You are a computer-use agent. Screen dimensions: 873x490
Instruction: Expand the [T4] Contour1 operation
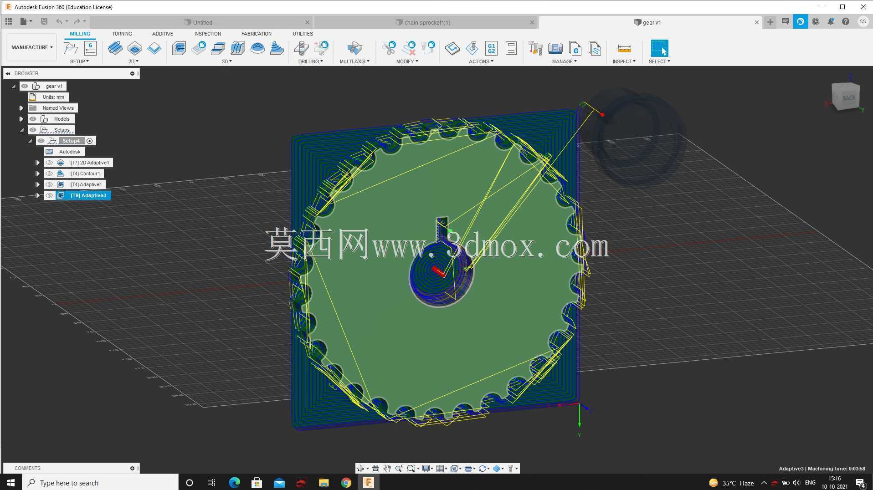pyautogui.click(x=38, y=174)
